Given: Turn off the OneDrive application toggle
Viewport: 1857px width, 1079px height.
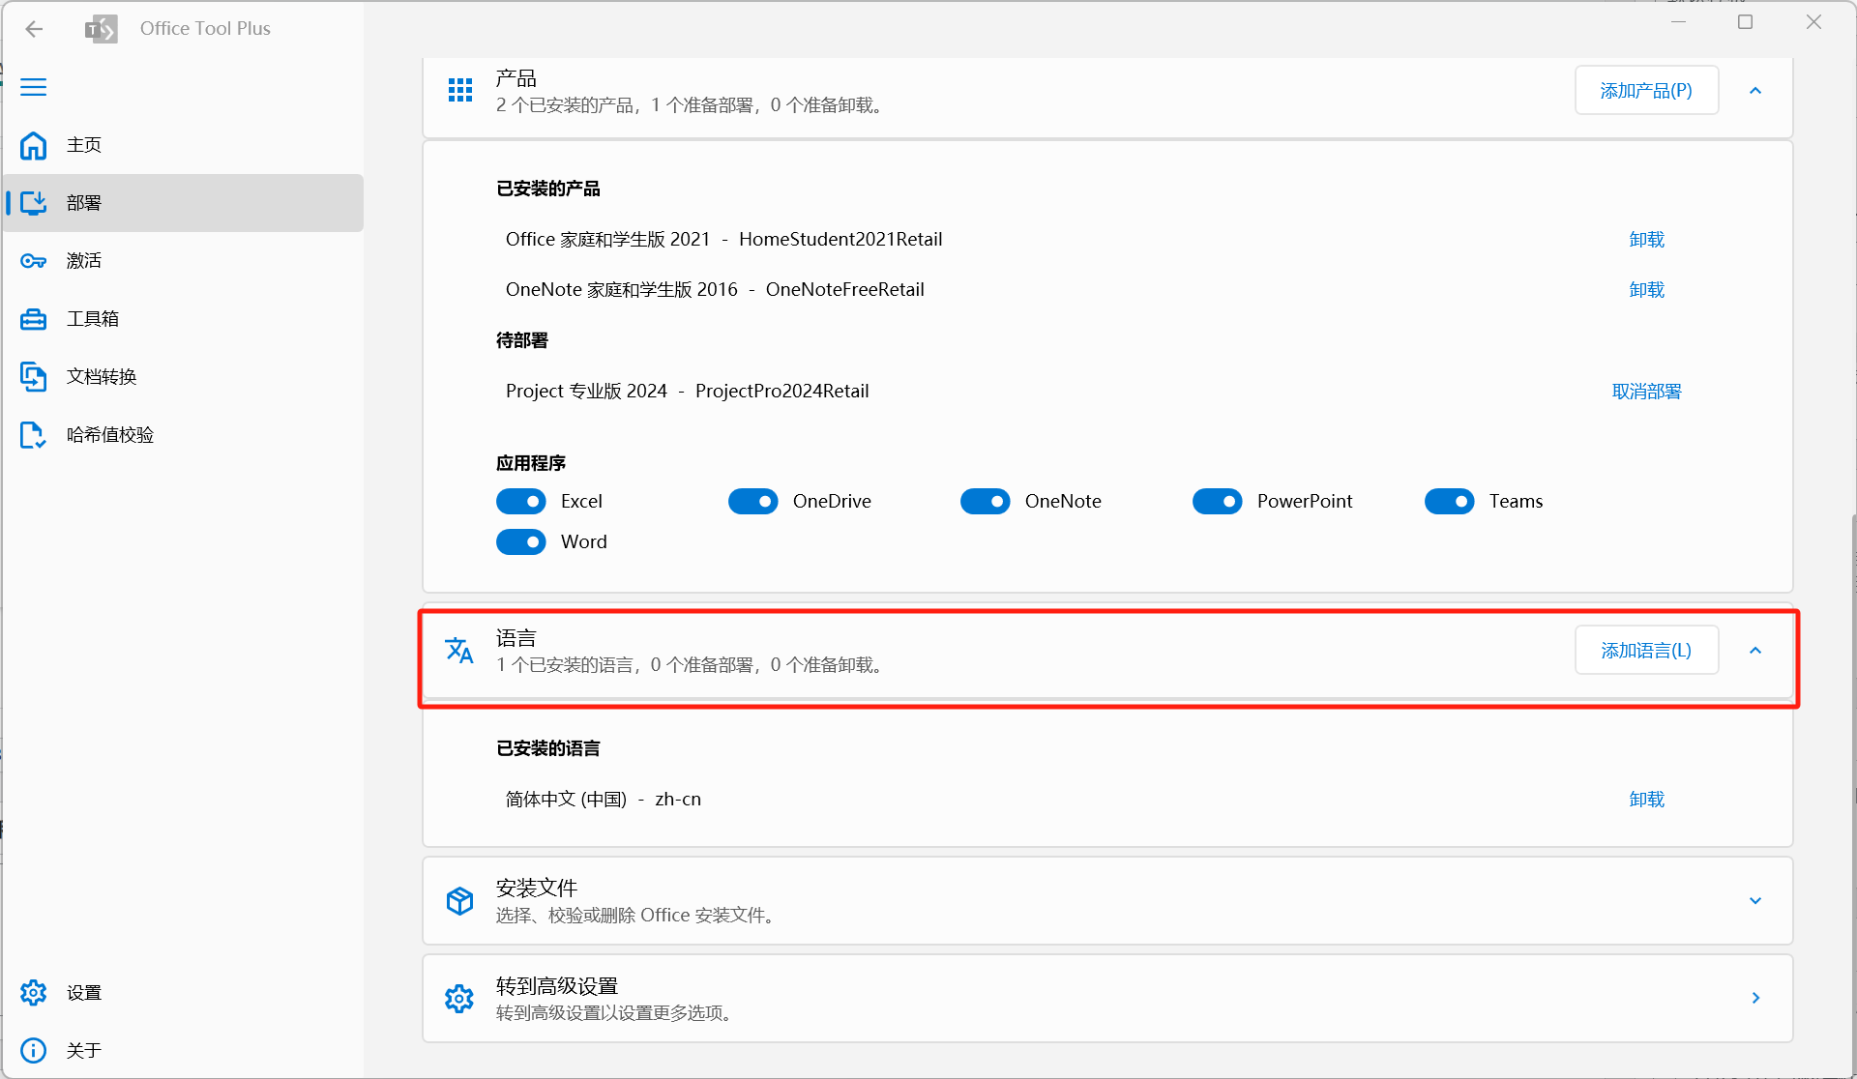Looking at the screenshot, I should point(753,502).
